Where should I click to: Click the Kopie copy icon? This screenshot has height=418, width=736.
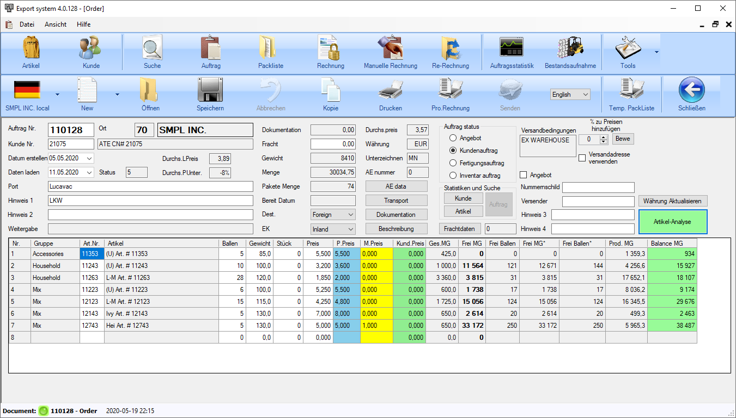tap(330, 90)
